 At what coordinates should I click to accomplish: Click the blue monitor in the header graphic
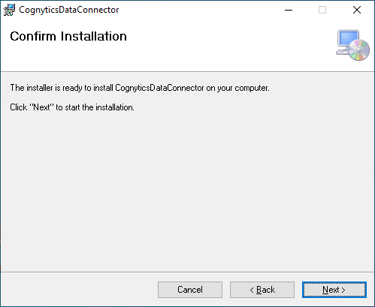click(x=348, y=38)
